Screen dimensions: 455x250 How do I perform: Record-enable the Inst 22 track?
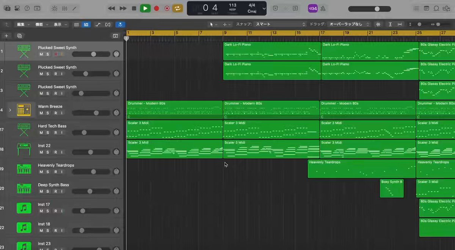pyautogui.click(x=55, y=152)
